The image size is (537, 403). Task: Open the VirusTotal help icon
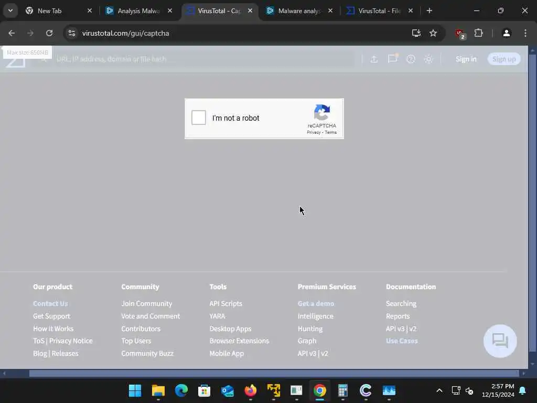pos(411,59)
